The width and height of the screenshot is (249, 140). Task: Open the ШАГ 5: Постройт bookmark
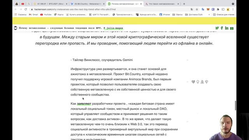(100, 15)
